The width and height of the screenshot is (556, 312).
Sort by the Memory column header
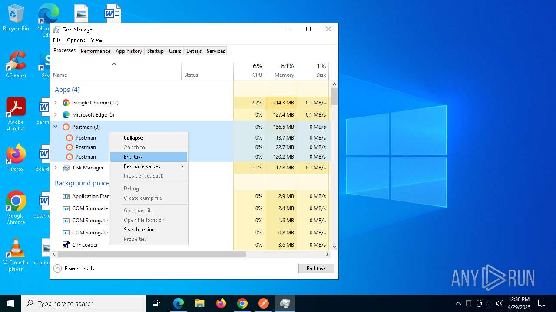[x=281, y=71]
